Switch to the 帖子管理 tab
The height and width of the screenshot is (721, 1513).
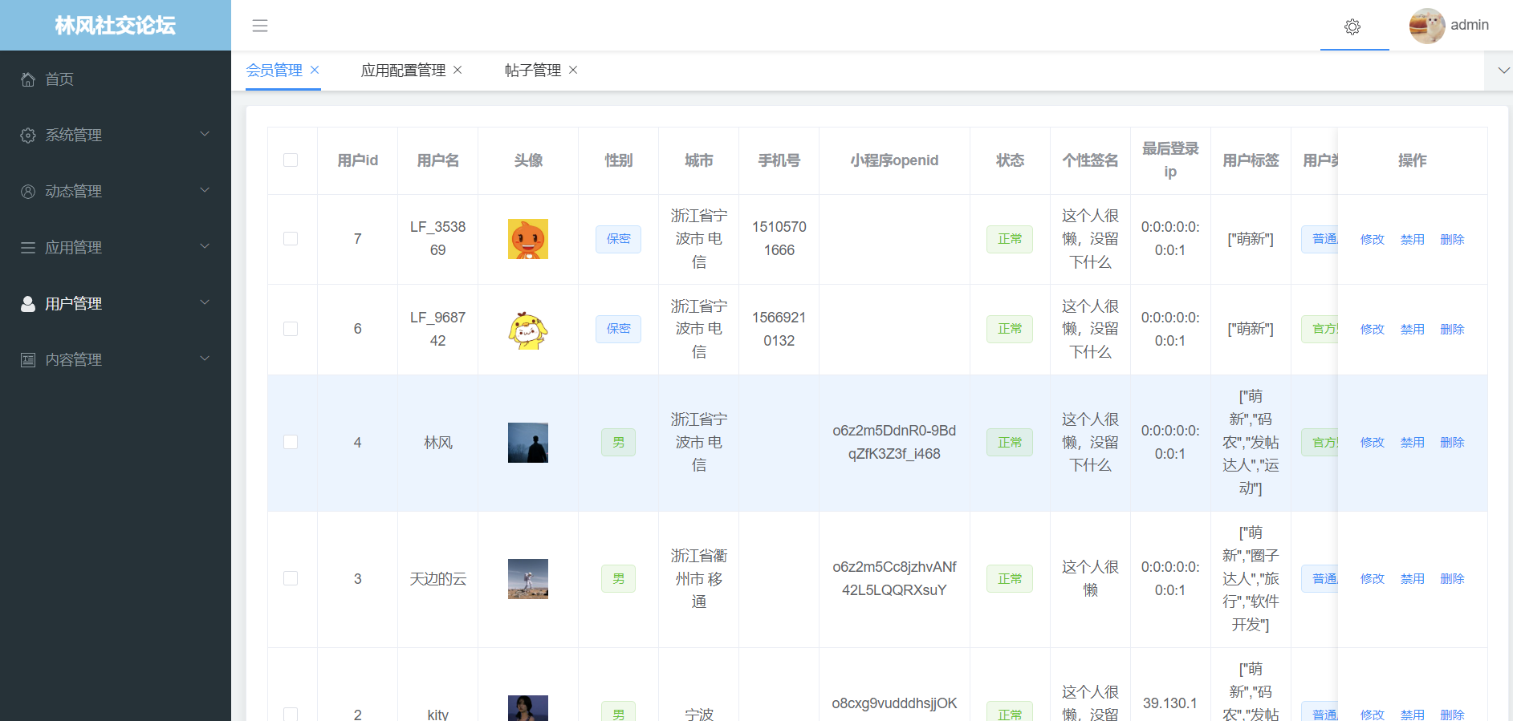[533, 71]
